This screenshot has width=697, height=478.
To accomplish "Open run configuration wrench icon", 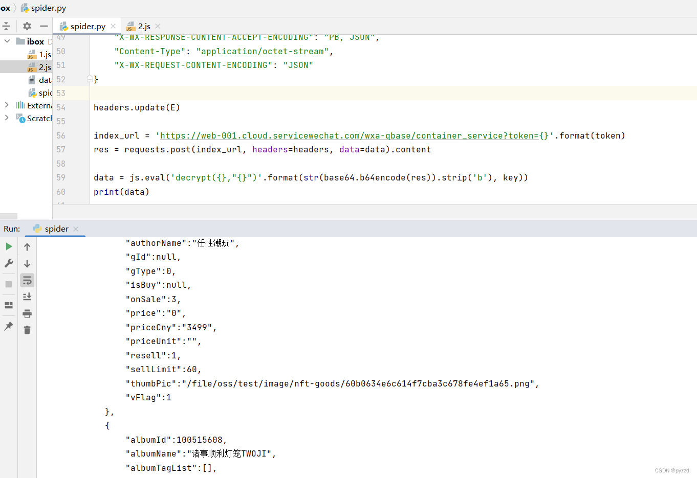I will click(9, 263).
